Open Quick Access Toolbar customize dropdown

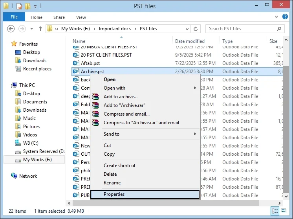coord(35,7)
